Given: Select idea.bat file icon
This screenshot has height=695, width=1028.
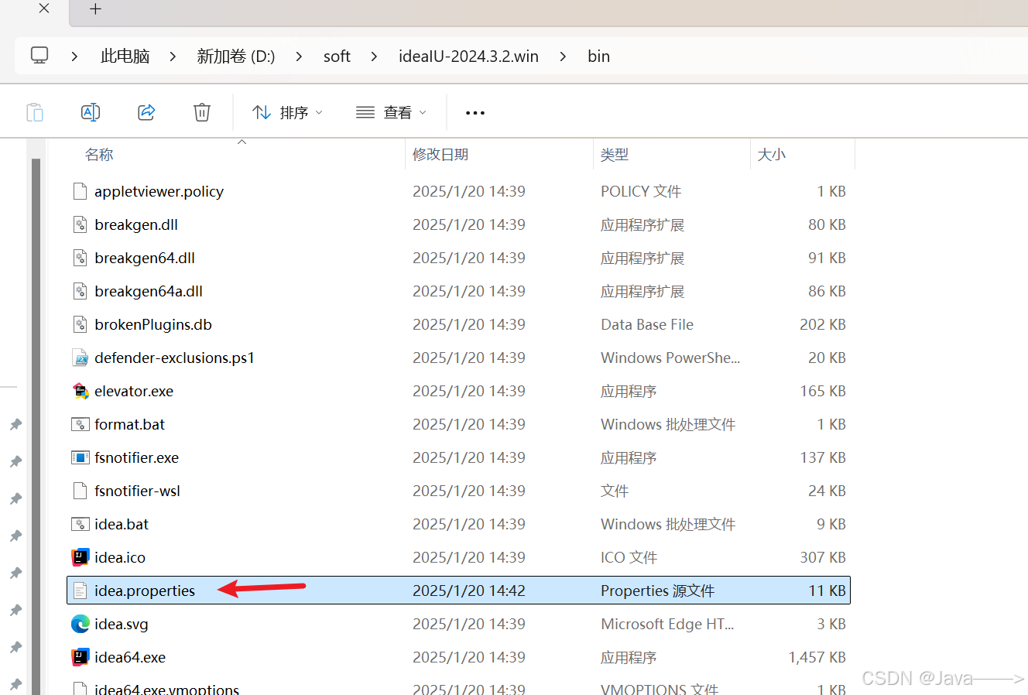Looking at the screenshot, I should [x=81, y=524].
